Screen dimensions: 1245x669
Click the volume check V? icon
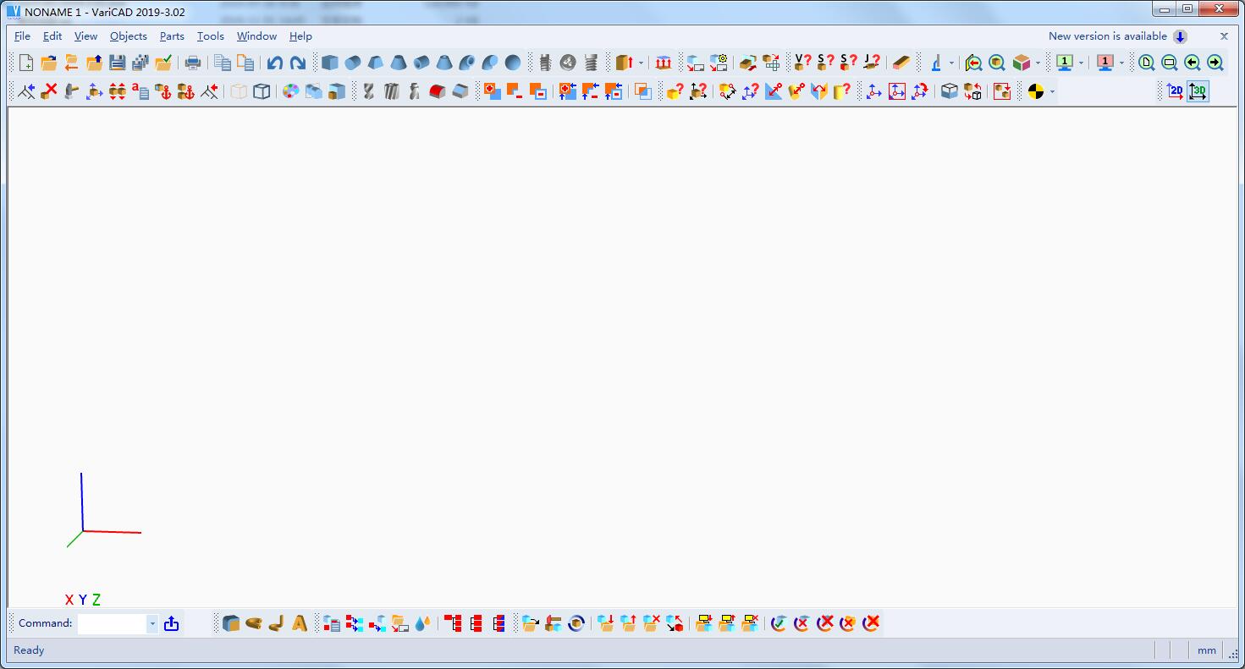coord(802,63)
